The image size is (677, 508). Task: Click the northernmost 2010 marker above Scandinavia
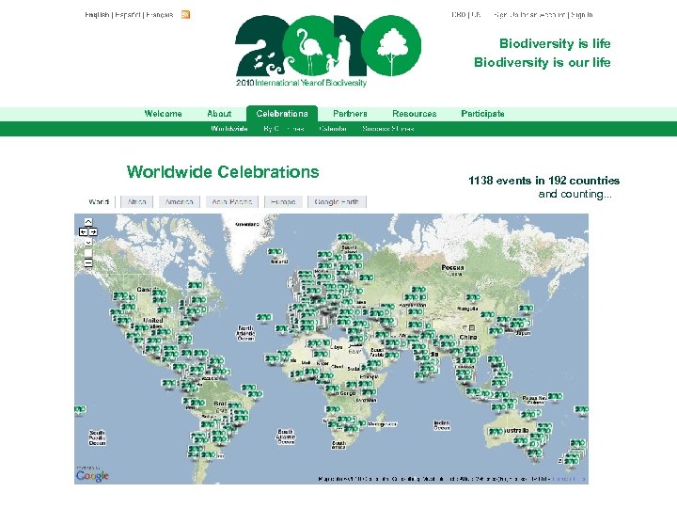pyautogui.click(x=344, y=237)
